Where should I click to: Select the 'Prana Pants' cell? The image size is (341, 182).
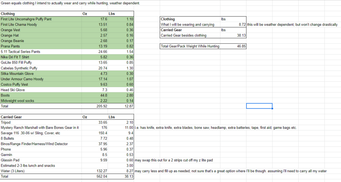pyautogui.click(x=41, y=46)
